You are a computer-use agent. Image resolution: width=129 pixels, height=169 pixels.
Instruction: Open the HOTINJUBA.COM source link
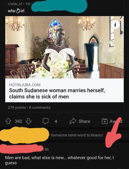pos(25,85)
